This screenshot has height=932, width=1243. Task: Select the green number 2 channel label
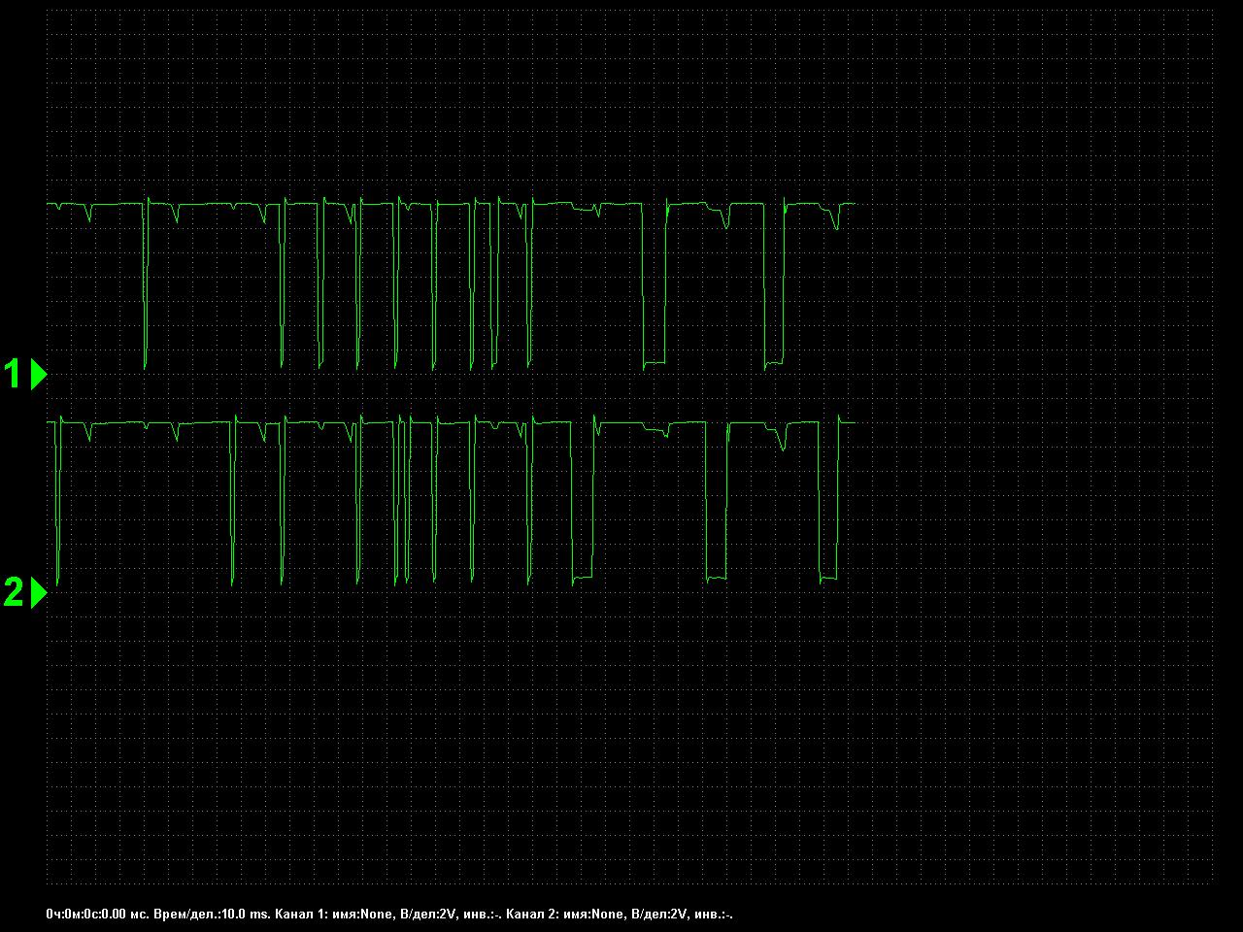14,592
